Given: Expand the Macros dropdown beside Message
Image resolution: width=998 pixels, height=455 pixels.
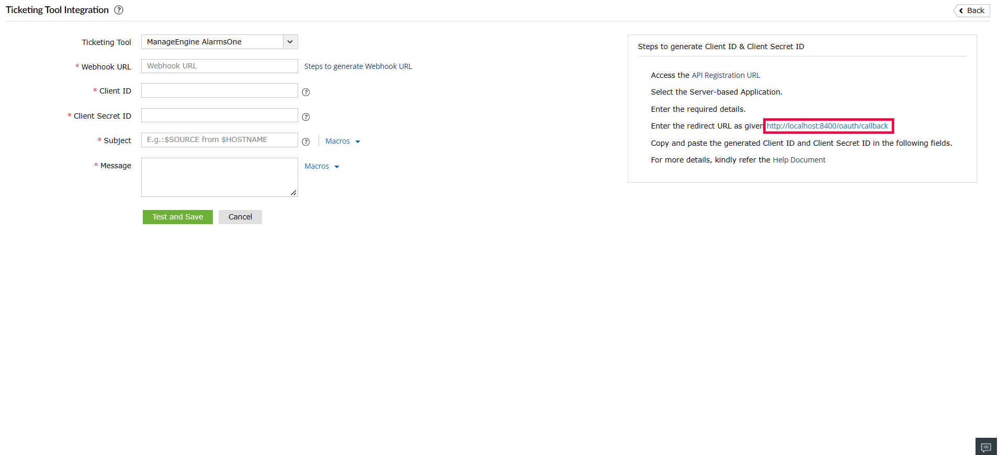Looking at the screenshot, I should (x=322, y=166).
